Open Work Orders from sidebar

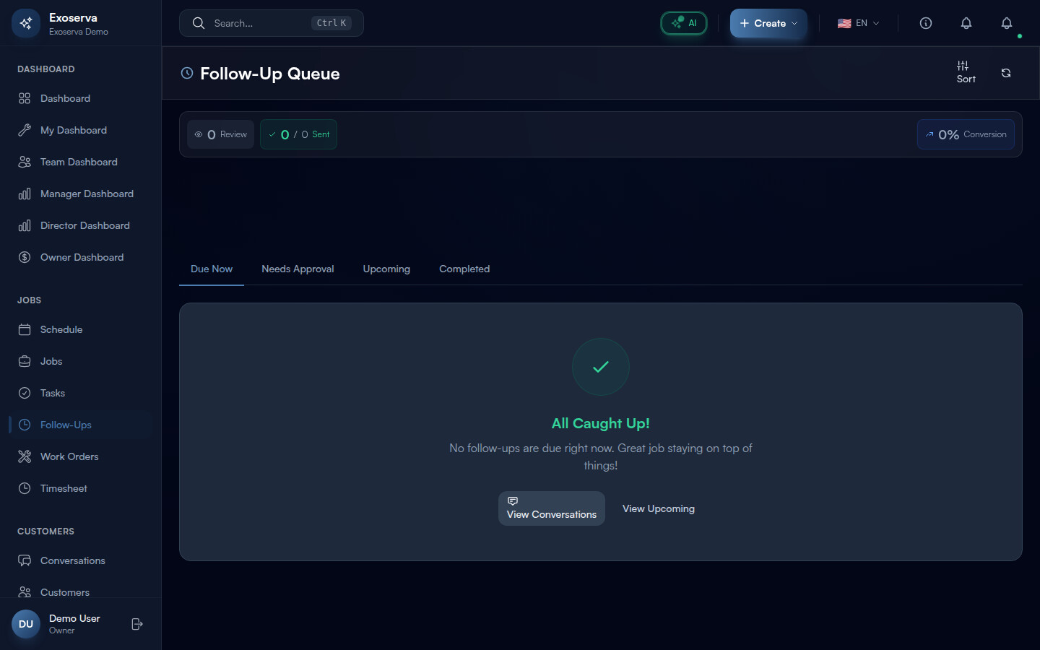69,456
